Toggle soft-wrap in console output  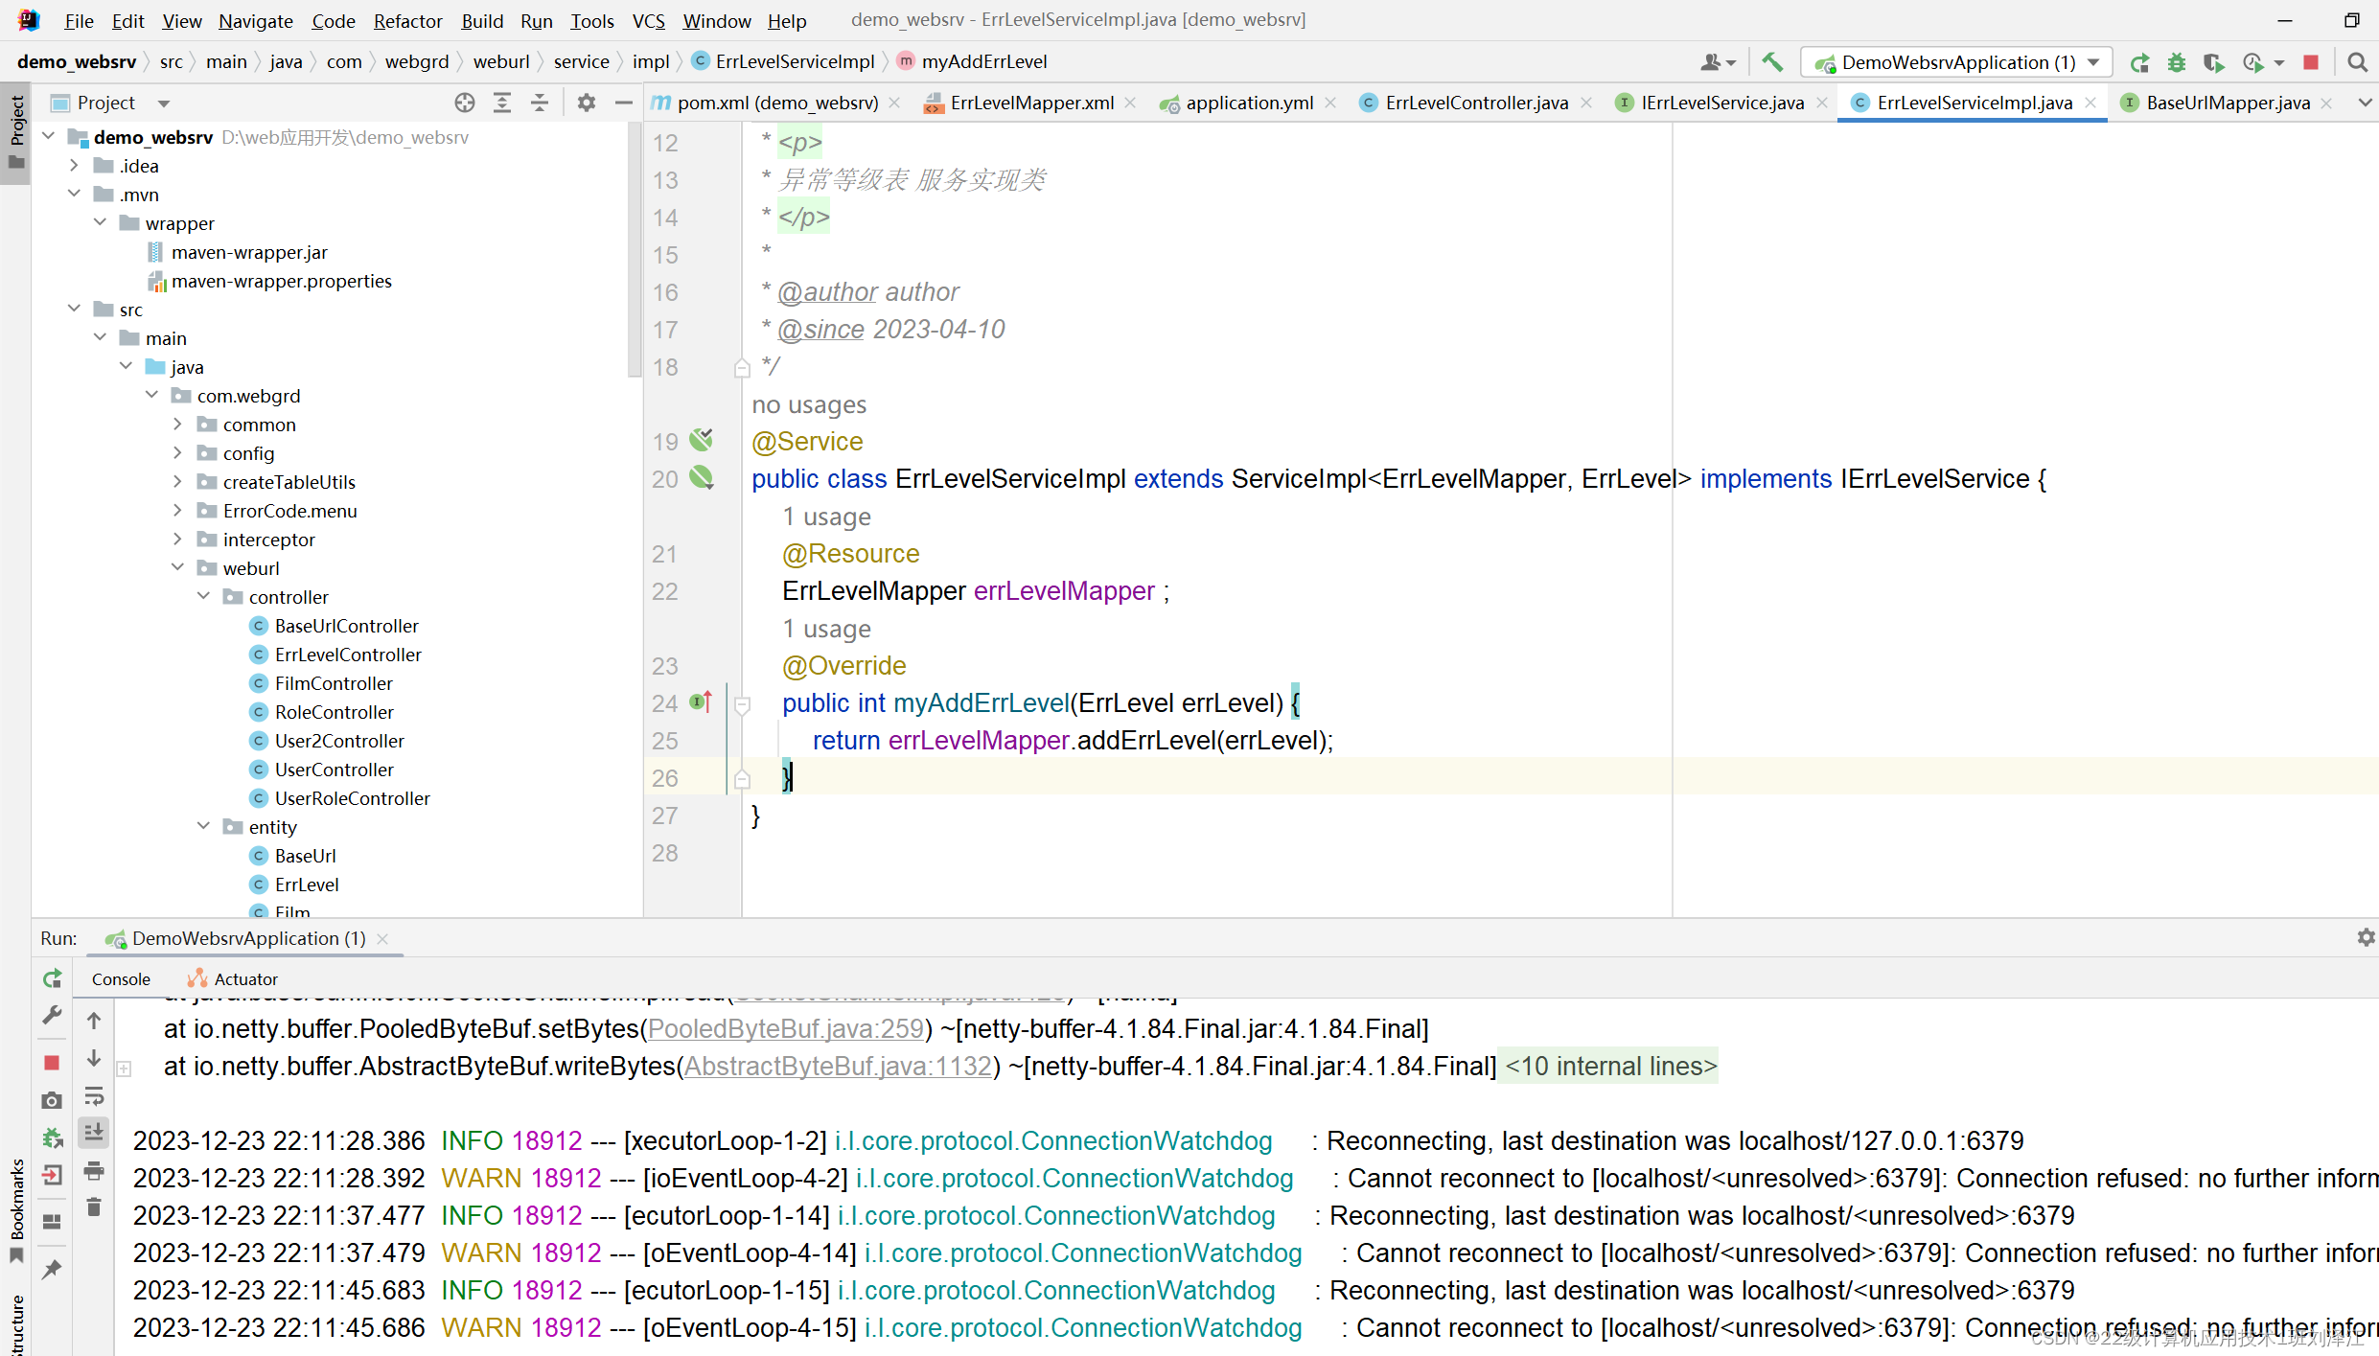(x=94, y=1095)
